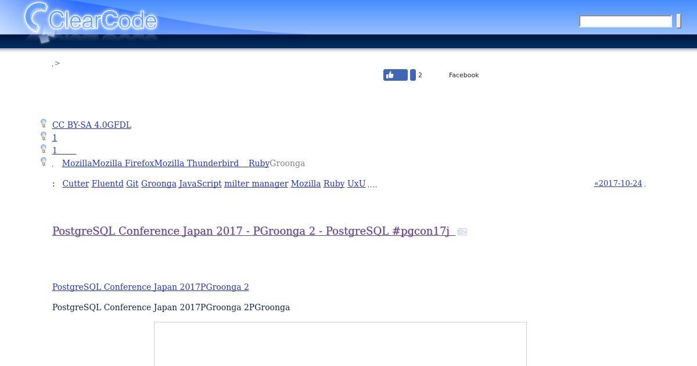This screenshot has height=366, width=697.
Task: Select the Fluentd tag
Action: tap(107, 184)
